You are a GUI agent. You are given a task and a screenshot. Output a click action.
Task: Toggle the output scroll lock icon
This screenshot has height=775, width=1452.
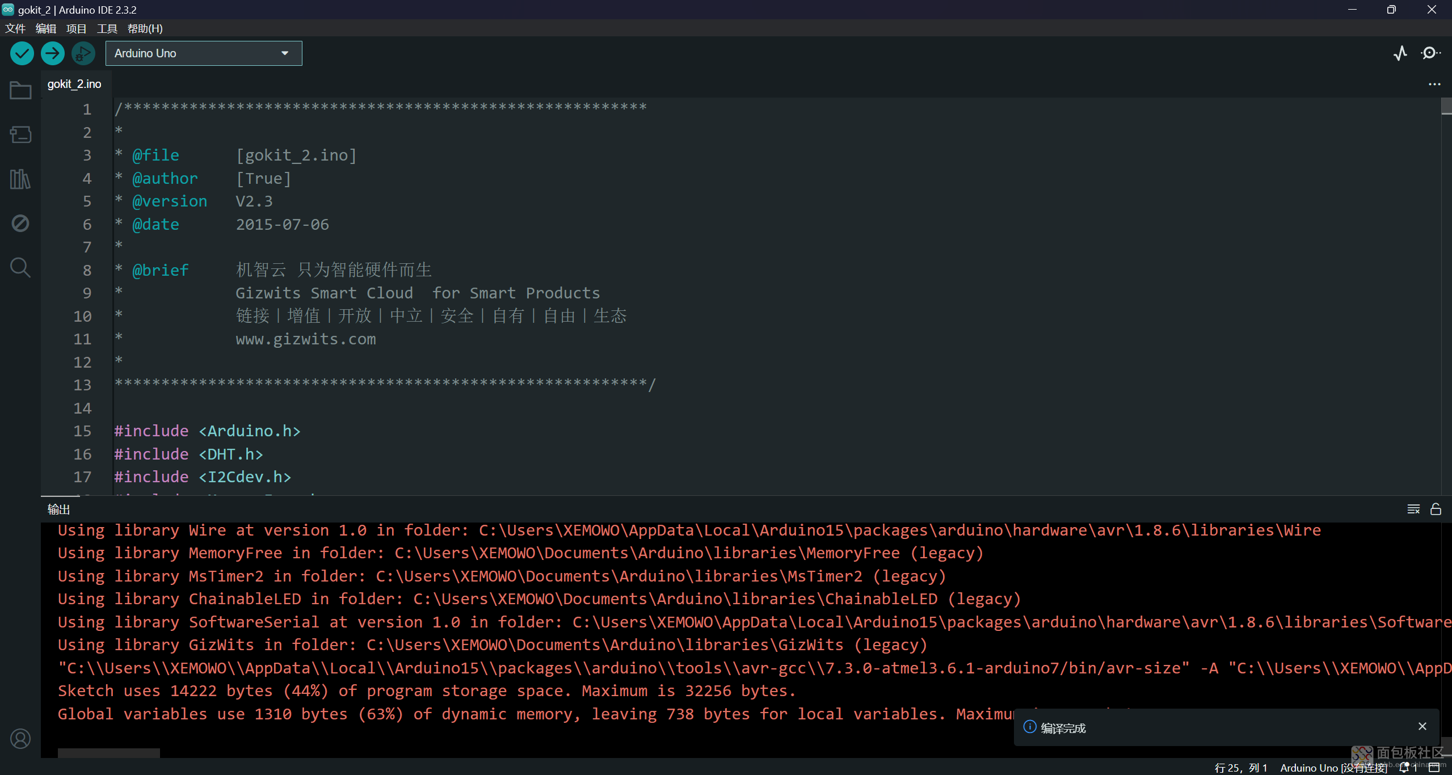click(x=1436, y=509)
